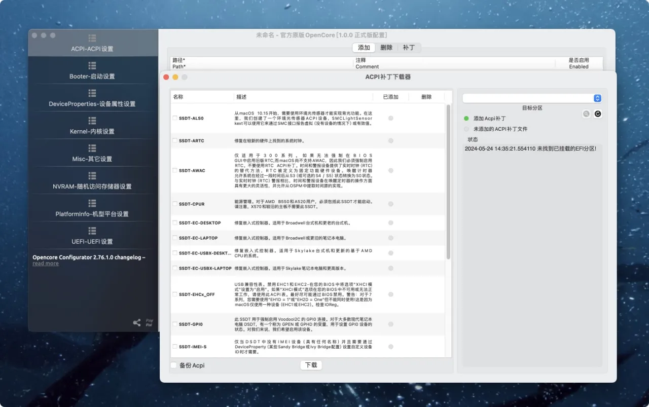Click the share icon in sidebar footer
This screenshot has width=649, height=407.
(x=136, y=322)
